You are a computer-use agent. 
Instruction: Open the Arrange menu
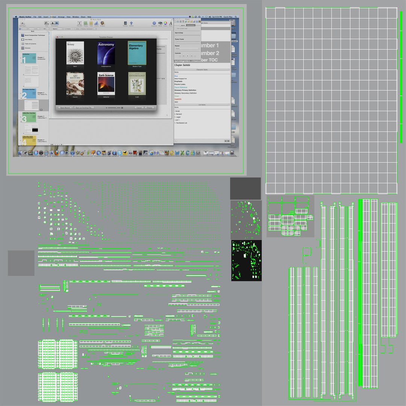click(61, 17)
